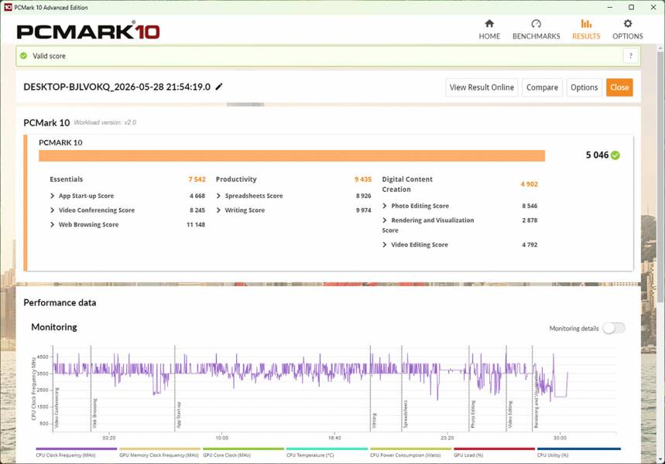The image size is (665, 464).
Task: Click the pencil icon to rename result
Action: point(219,87)
